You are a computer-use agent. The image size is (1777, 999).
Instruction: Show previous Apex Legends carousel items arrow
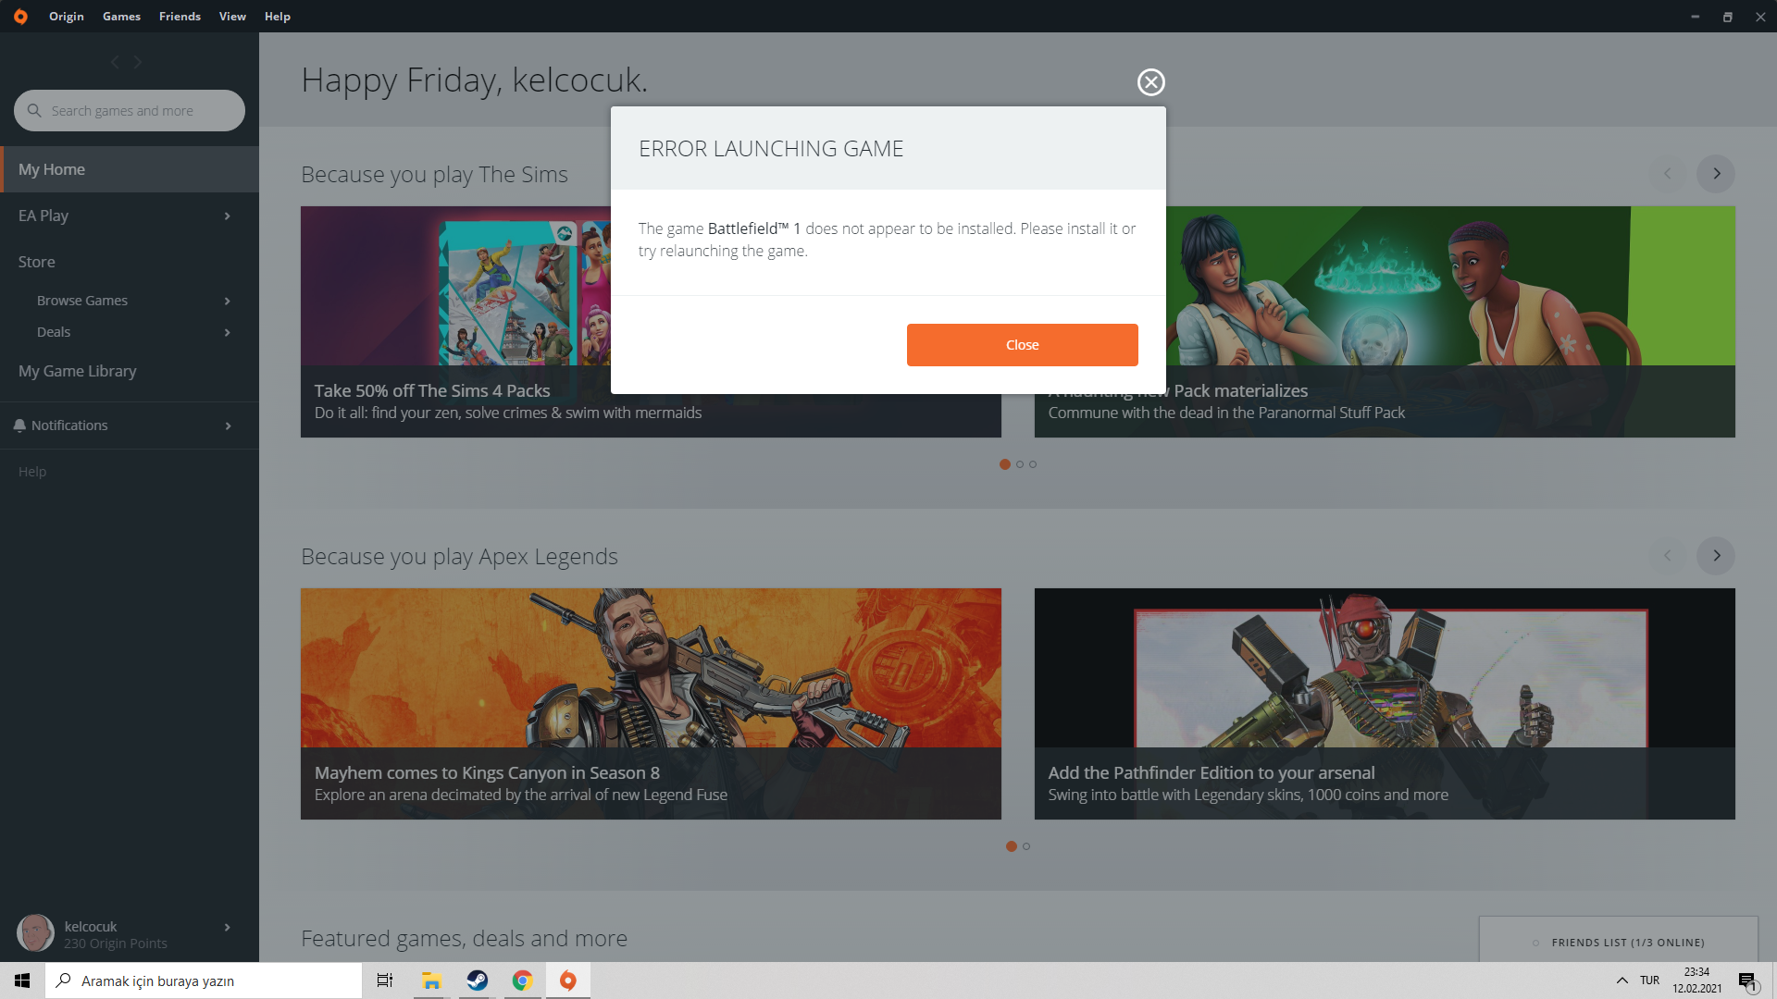[x=1668, y=556]
